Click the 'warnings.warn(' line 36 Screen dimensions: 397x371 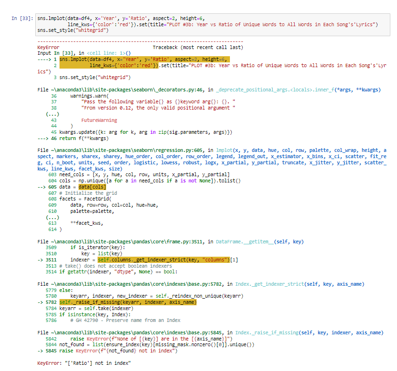(89, 96)
